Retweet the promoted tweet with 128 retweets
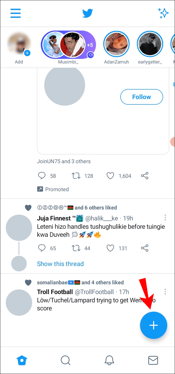This screenshot has width=175, height=374. (x=76, y=176)
